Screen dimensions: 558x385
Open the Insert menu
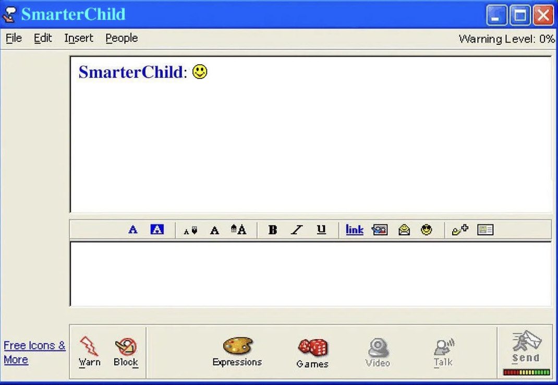(x=79, y=38)
